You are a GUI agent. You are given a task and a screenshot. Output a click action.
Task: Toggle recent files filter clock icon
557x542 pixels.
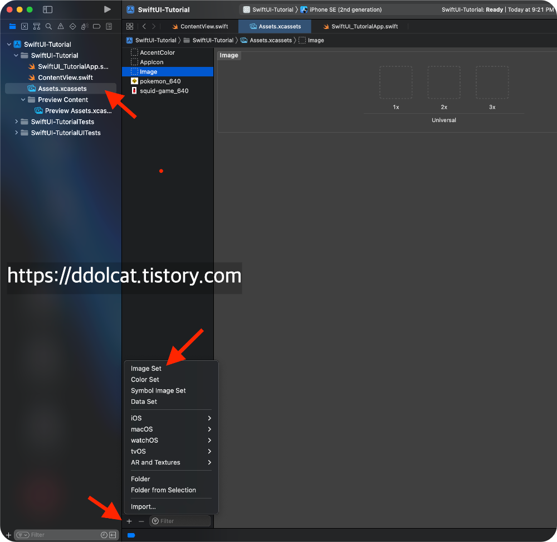(104, 535)
